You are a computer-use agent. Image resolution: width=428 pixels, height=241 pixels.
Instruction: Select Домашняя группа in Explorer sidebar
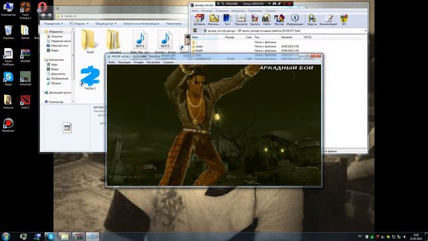[x=58, y=92]
